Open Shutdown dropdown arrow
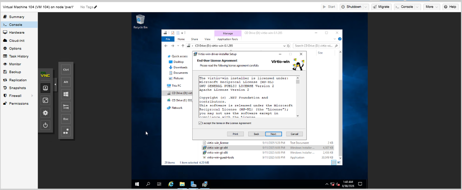 pyautogui.click(x=365, y=7)
